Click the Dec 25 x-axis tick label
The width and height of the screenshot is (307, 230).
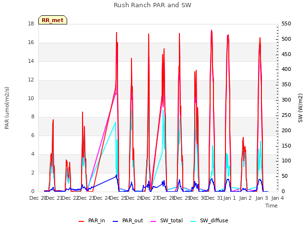(x=118, y=198)
